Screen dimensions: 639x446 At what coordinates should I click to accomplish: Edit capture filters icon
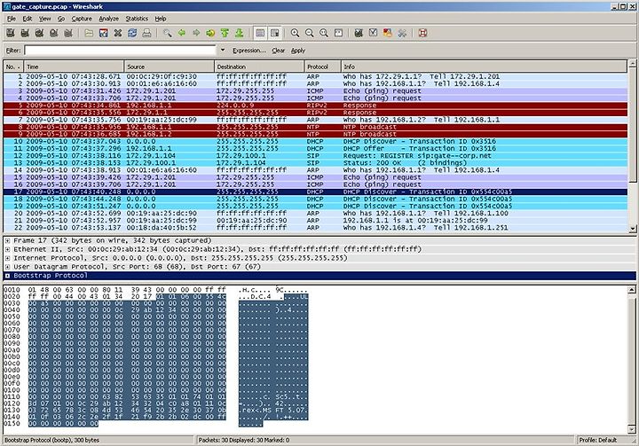pyautogui.click(x=359, y=33)
